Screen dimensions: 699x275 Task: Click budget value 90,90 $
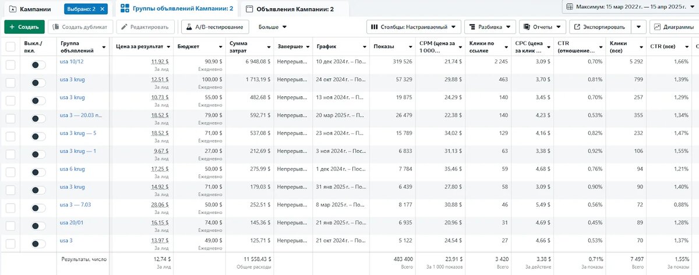click(213, 61)
